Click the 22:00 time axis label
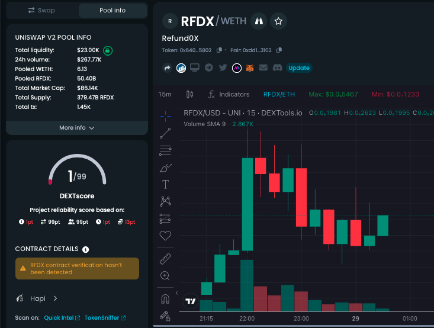This screenshot has height=328, width=434. 247,319
